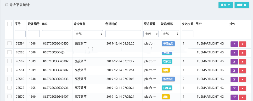
Task: Select the checkbox for row 78581
Action: pyautogui.click(x=9, y=70)
